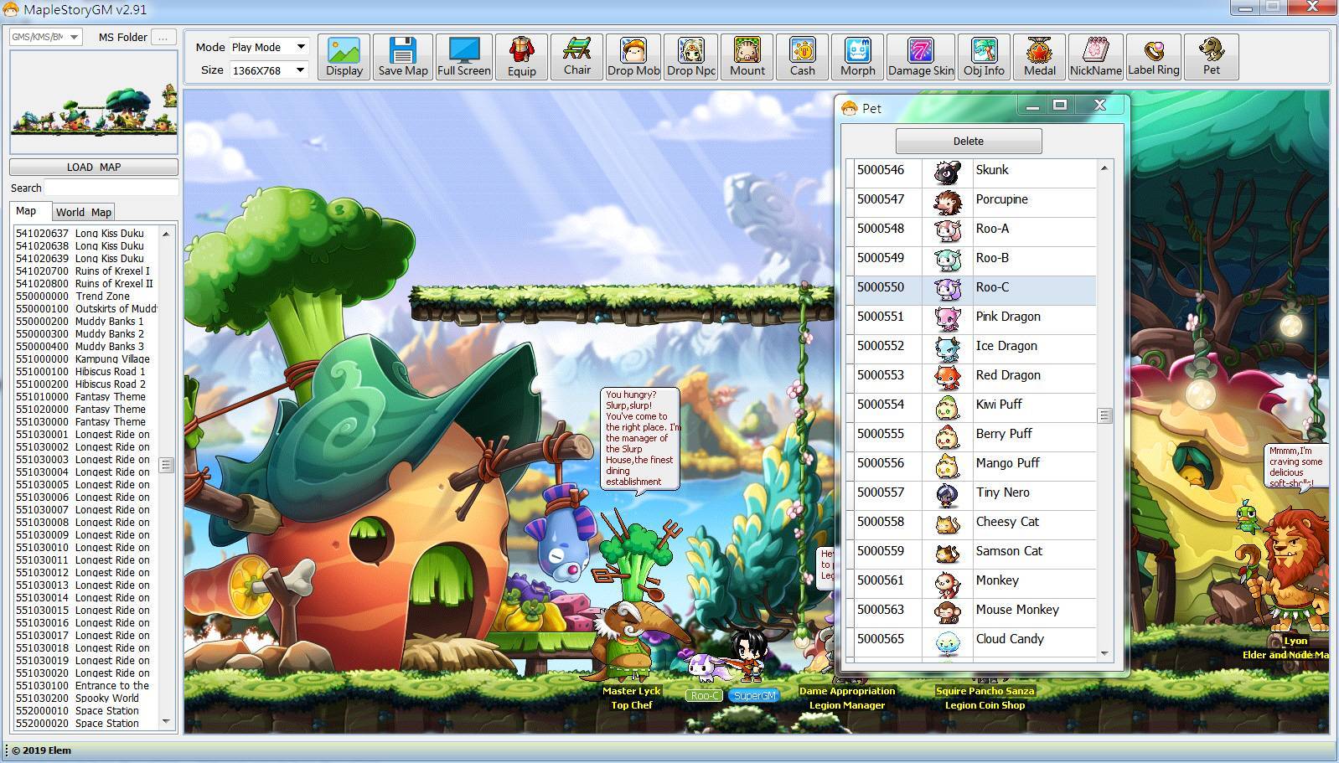Click the map preview thumbnail
The width and height of the screenshot is (1339, 763).
click(x=94, y=102)
